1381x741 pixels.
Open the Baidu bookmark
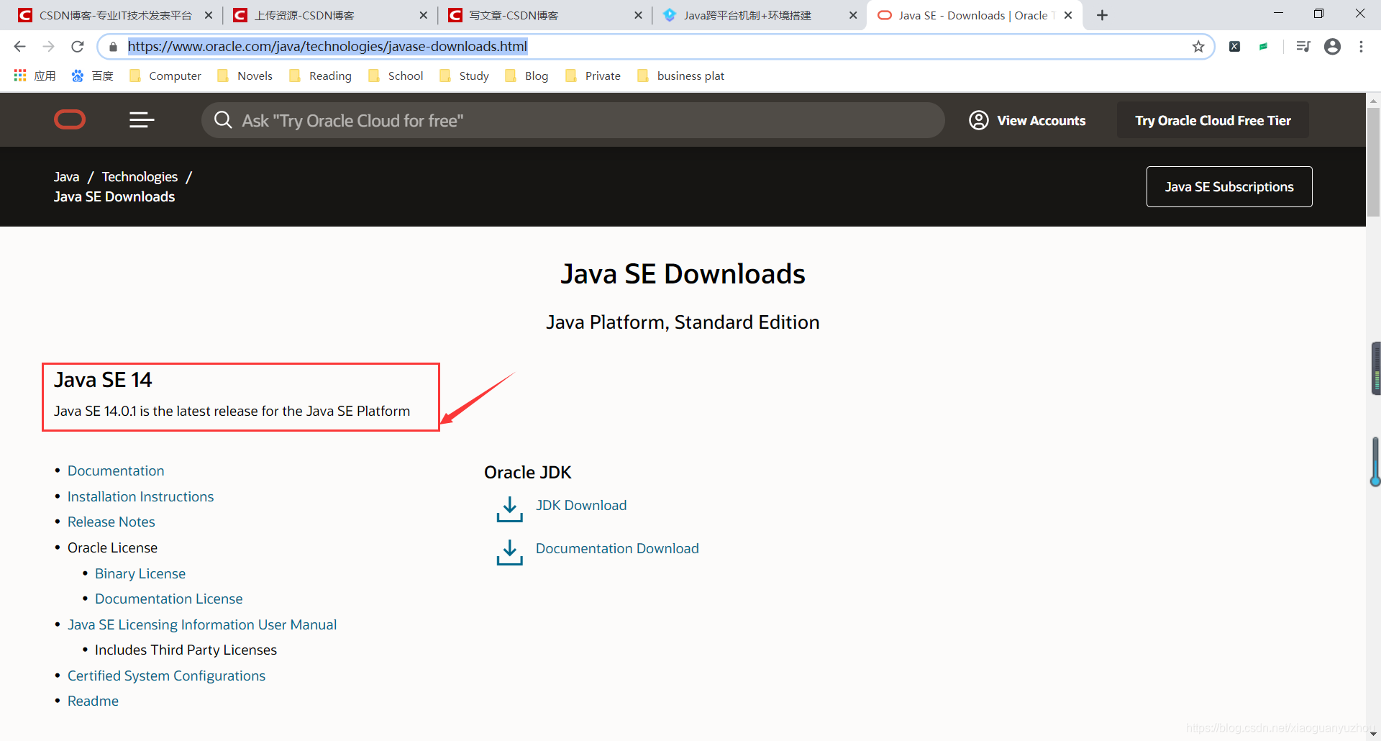click(x=93, y=76)
